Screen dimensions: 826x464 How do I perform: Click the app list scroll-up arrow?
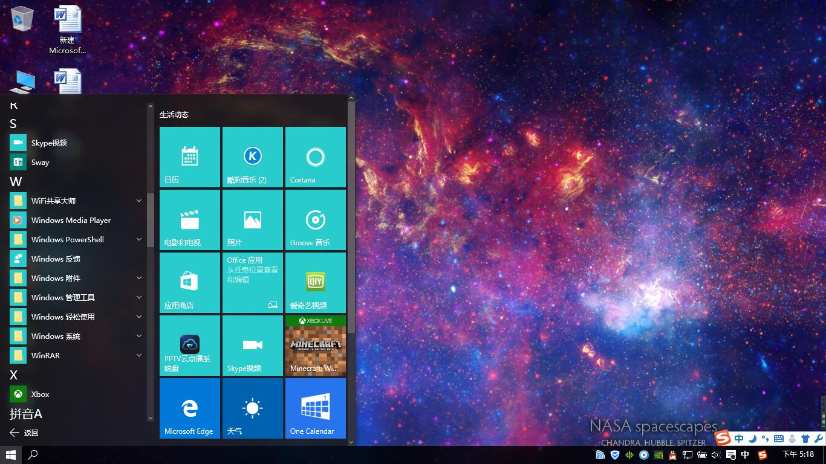coord(151,106)
